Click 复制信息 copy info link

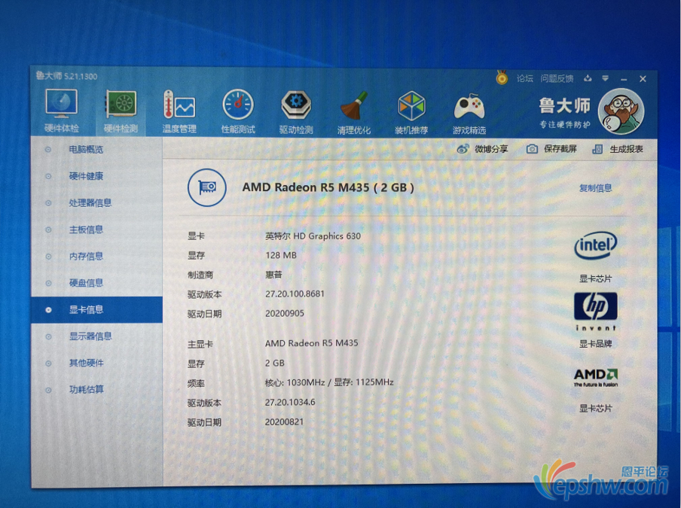coord(595,188)
